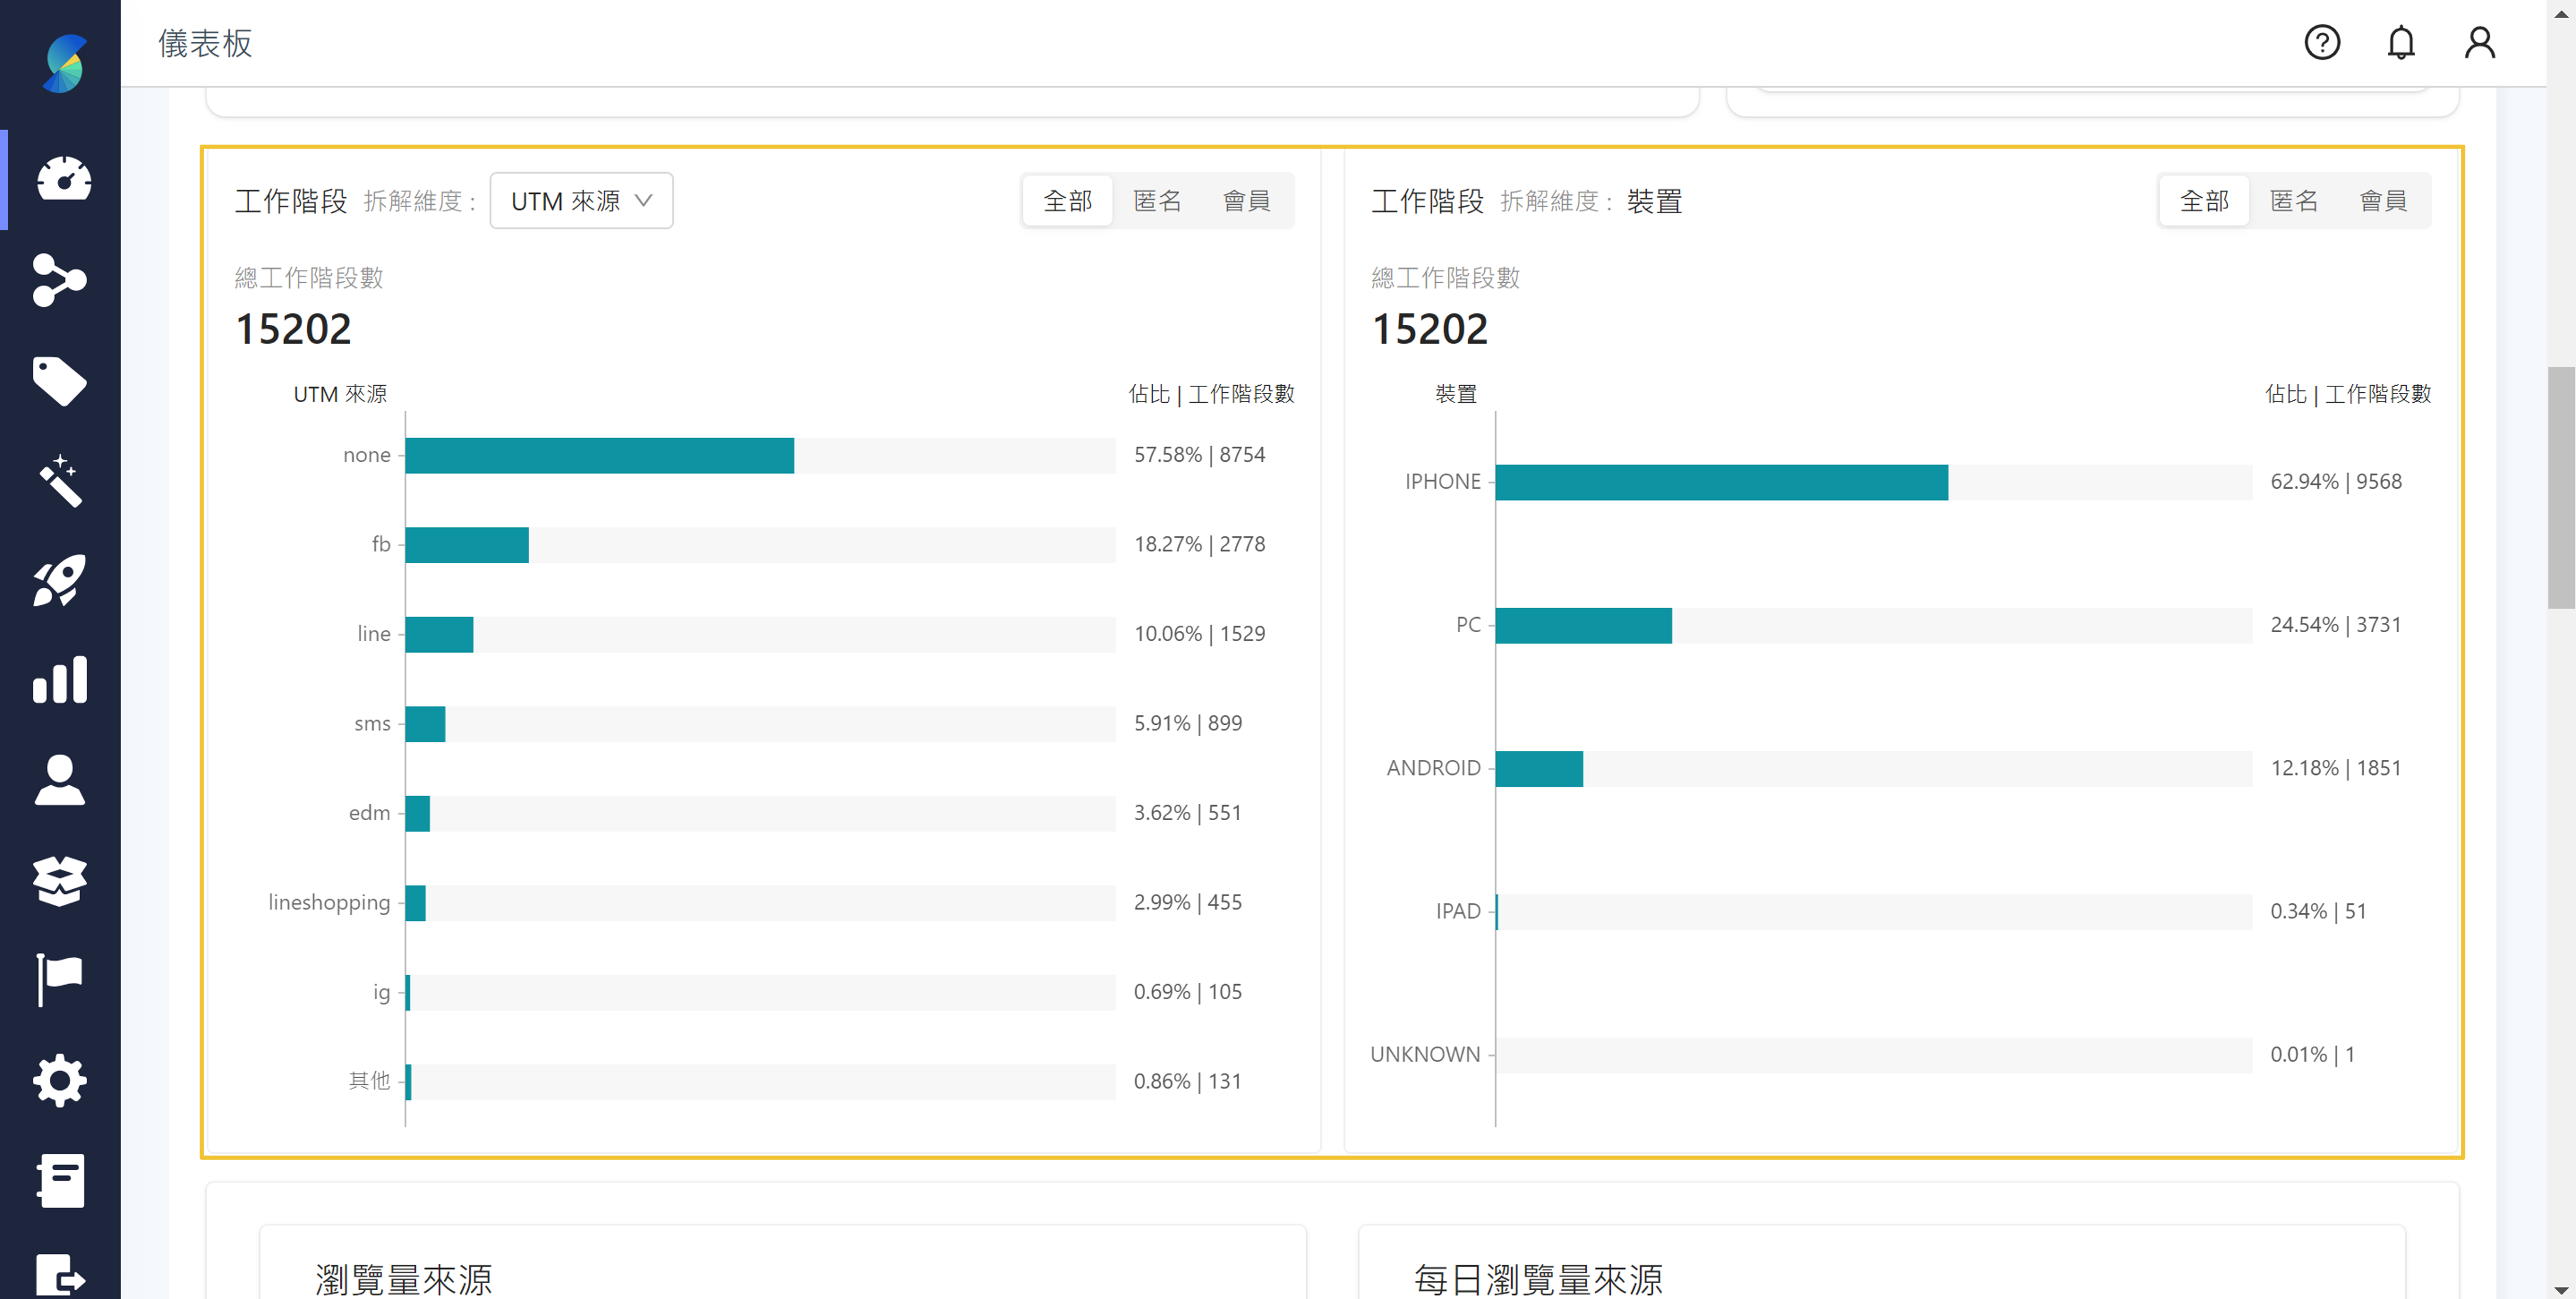Switch UTM source panel to 匿名
2576x1299 pixels.
(x=1157, y=201)
